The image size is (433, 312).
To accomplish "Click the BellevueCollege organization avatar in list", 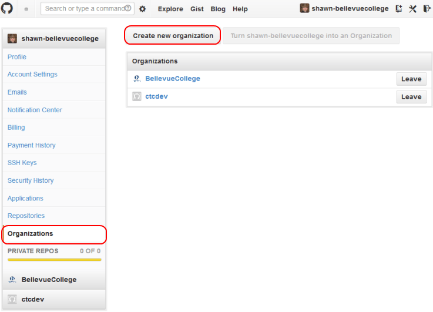I will point(136,79).
